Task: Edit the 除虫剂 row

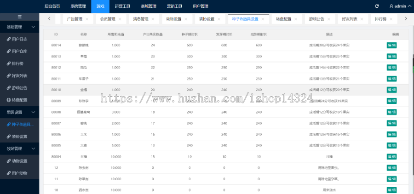Action: [x=391, y=168]
